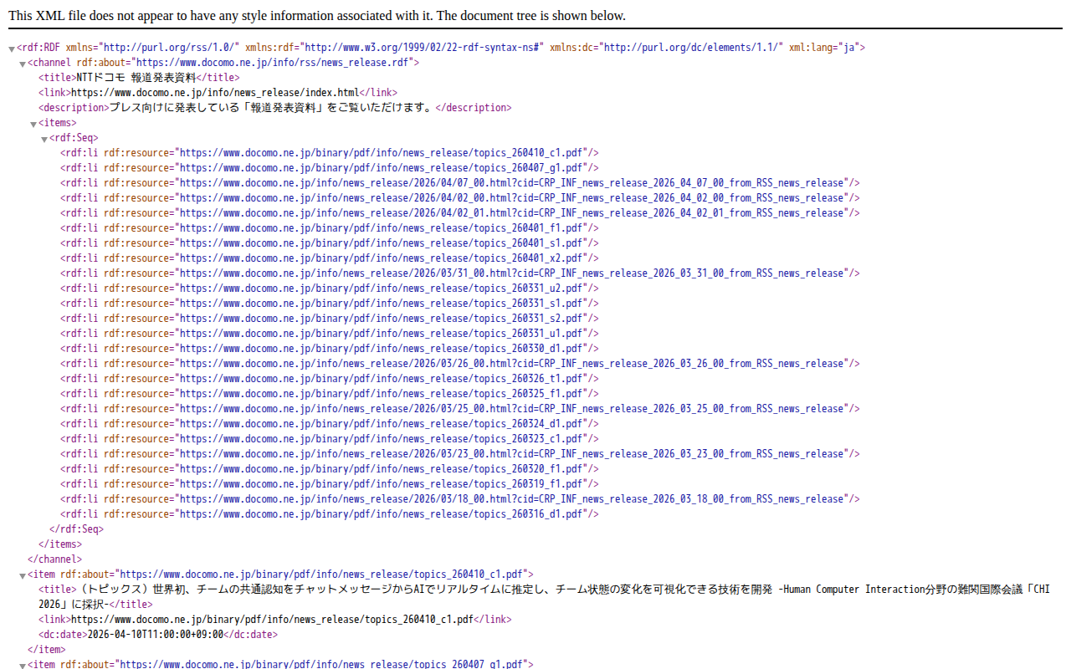Select the rdf:li row 2026/03/23_00.html

tap(460, 454)
